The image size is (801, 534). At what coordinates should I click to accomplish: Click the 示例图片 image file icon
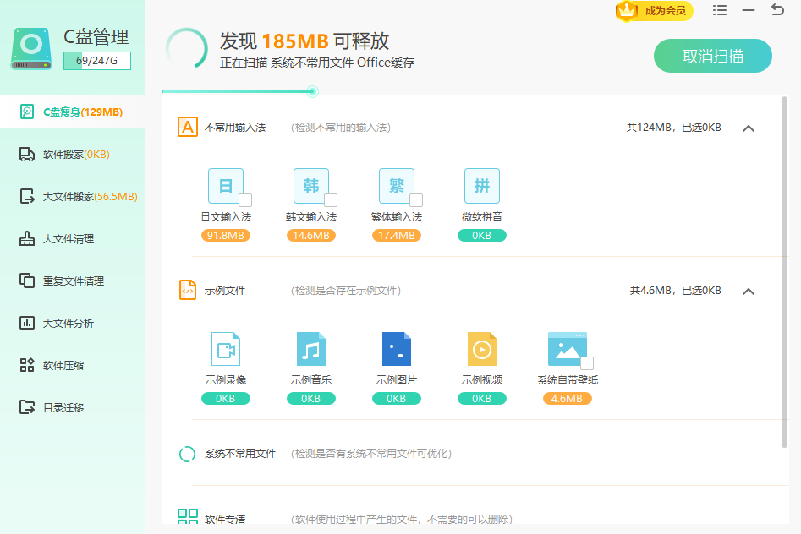coord(397,349)
